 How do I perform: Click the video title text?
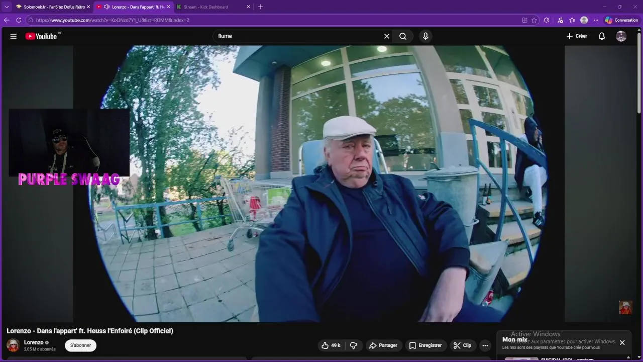click(90, 331)
